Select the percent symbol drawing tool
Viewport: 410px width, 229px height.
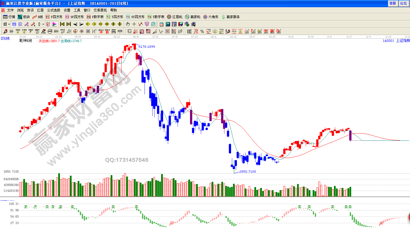202,31
